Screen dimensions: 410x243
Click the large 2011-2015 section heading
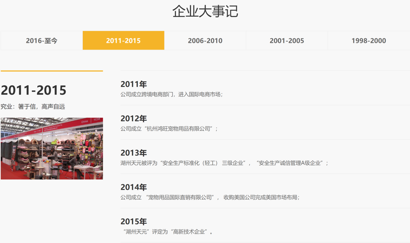[34, 90]
